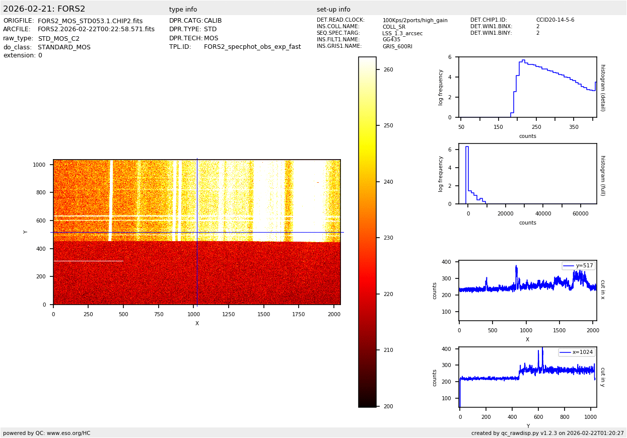This screenshot has height=438, width=627.
Task: Click the 'cut in x' profile plot
Action: [527, 290]
